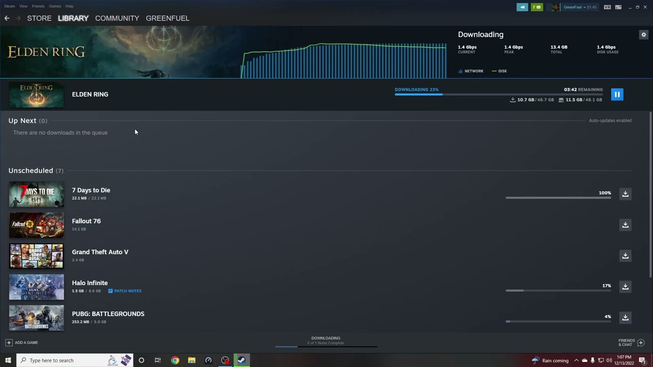
Task: Open Halo Infinite patch notes
Action: click(125, 291)
